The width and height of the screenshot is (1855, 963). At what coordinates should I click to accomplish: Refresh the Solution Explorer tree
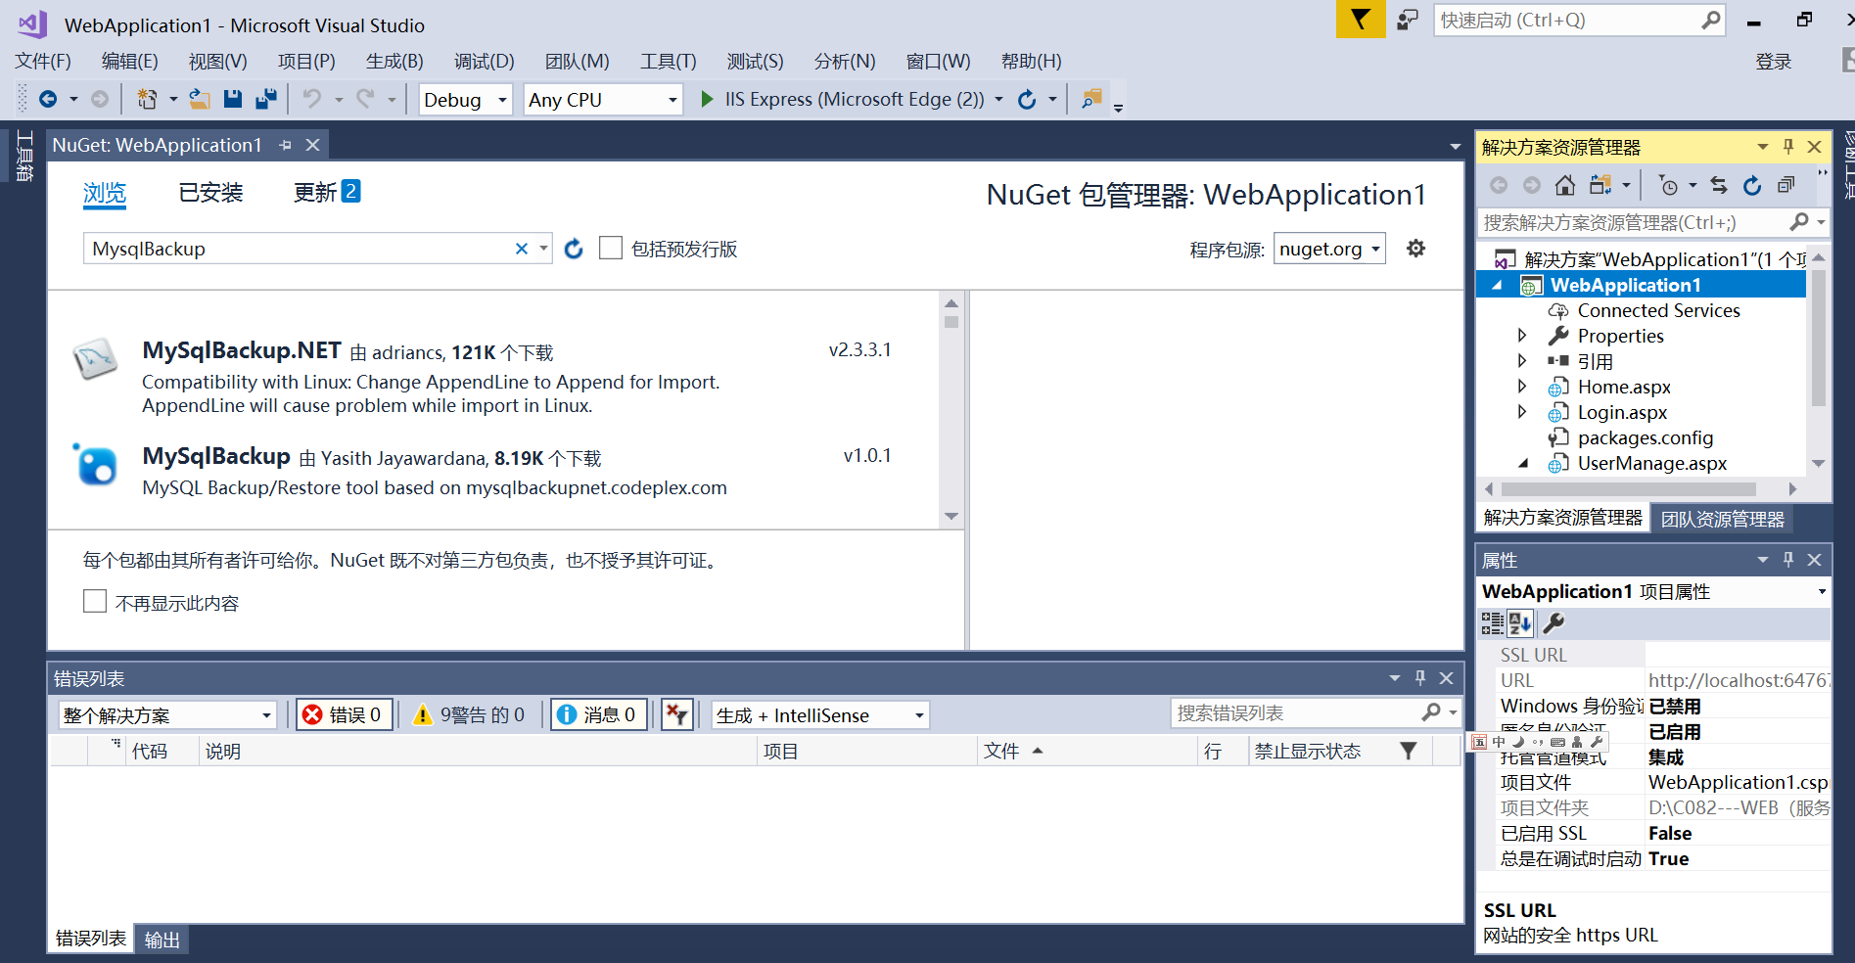coord(1752,185)
